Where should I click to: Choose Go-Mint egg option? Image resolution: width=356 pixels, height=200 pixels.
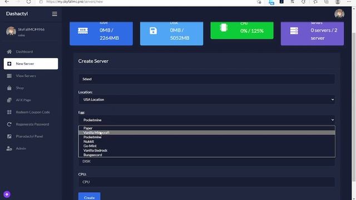[x=206, y=146]
